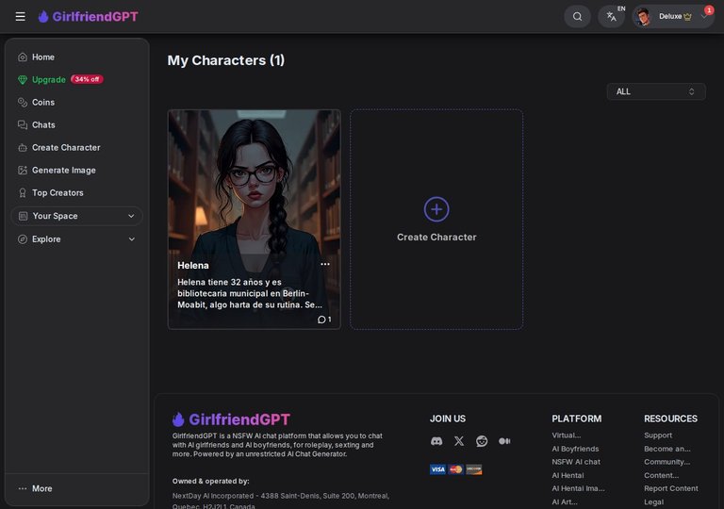Click the My Characters (1) heading

point(226,60)
